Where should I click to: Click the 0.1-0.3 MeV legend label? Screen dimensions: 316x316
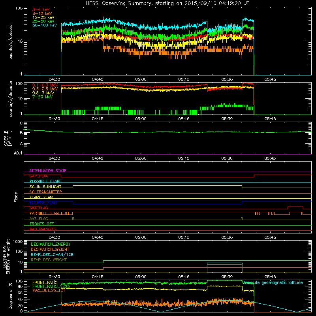click(x=45, y=85)
